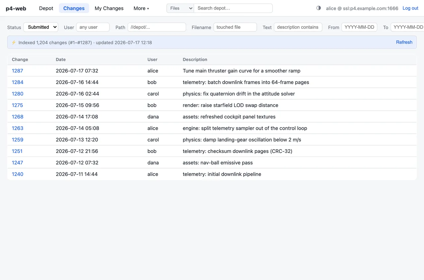Click the lightning bolt index icon
The height and width of the screenshot is (280, 424).
pyautogui.click(x=14, y=42)
